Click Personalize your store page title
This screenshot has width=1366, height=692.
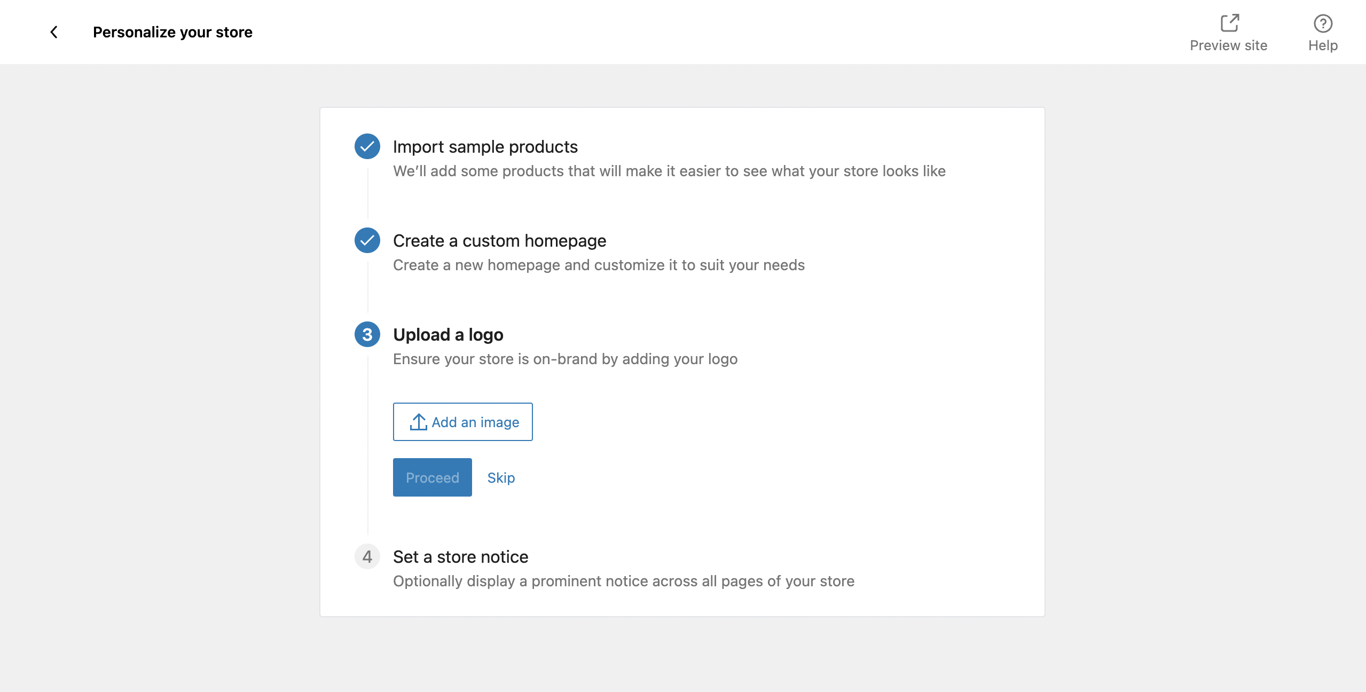tap(172, 32)
